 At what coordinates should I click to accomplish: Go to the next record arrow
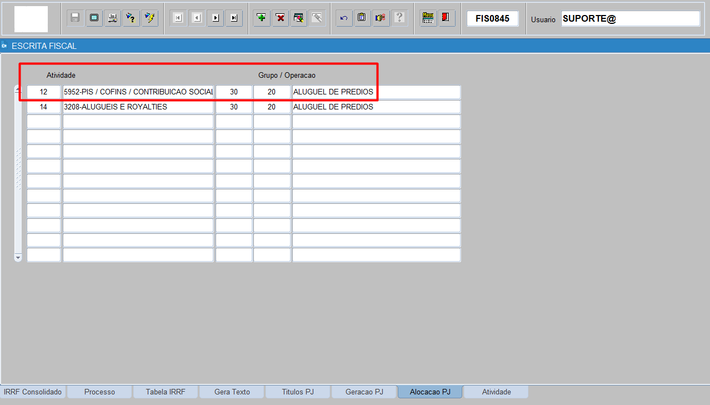click(216, 18)
